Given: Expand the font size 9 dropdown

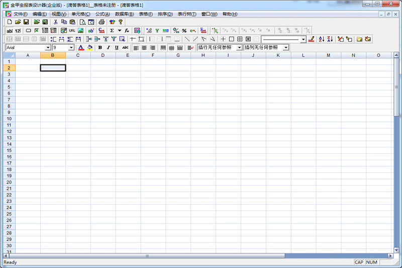Looking at the screenshot, I should 71,47.
